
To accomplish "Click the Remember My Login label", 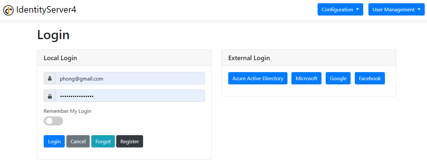I will point(68,111).
